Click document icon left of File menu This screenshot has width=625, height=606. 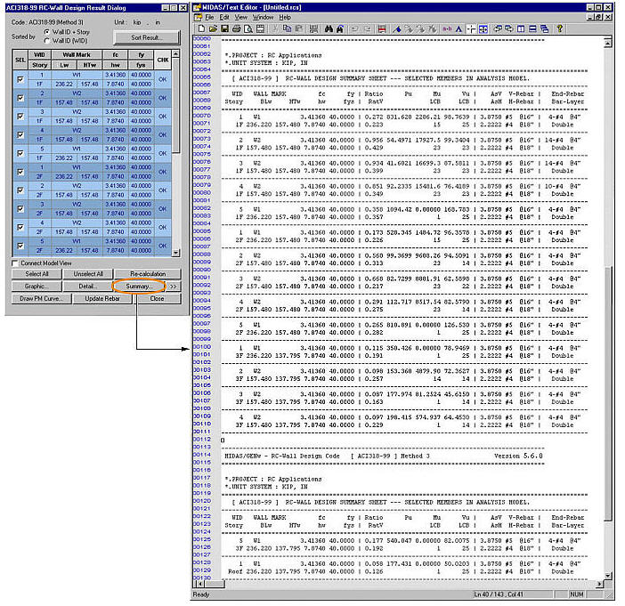coord(198,17)
